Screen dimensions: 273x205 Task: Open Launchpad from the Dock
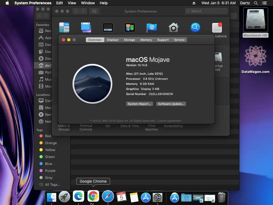pyautogui.click(x=65, y=197)
